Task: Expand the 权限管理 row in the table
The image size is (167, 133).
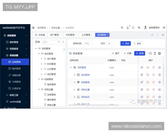Action: (x=74, y=82)
